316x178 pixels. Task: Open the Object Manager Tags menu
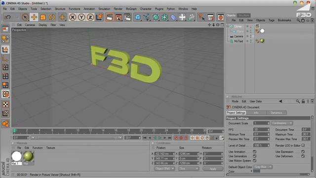pyautogui.click(x=272, y=20)
